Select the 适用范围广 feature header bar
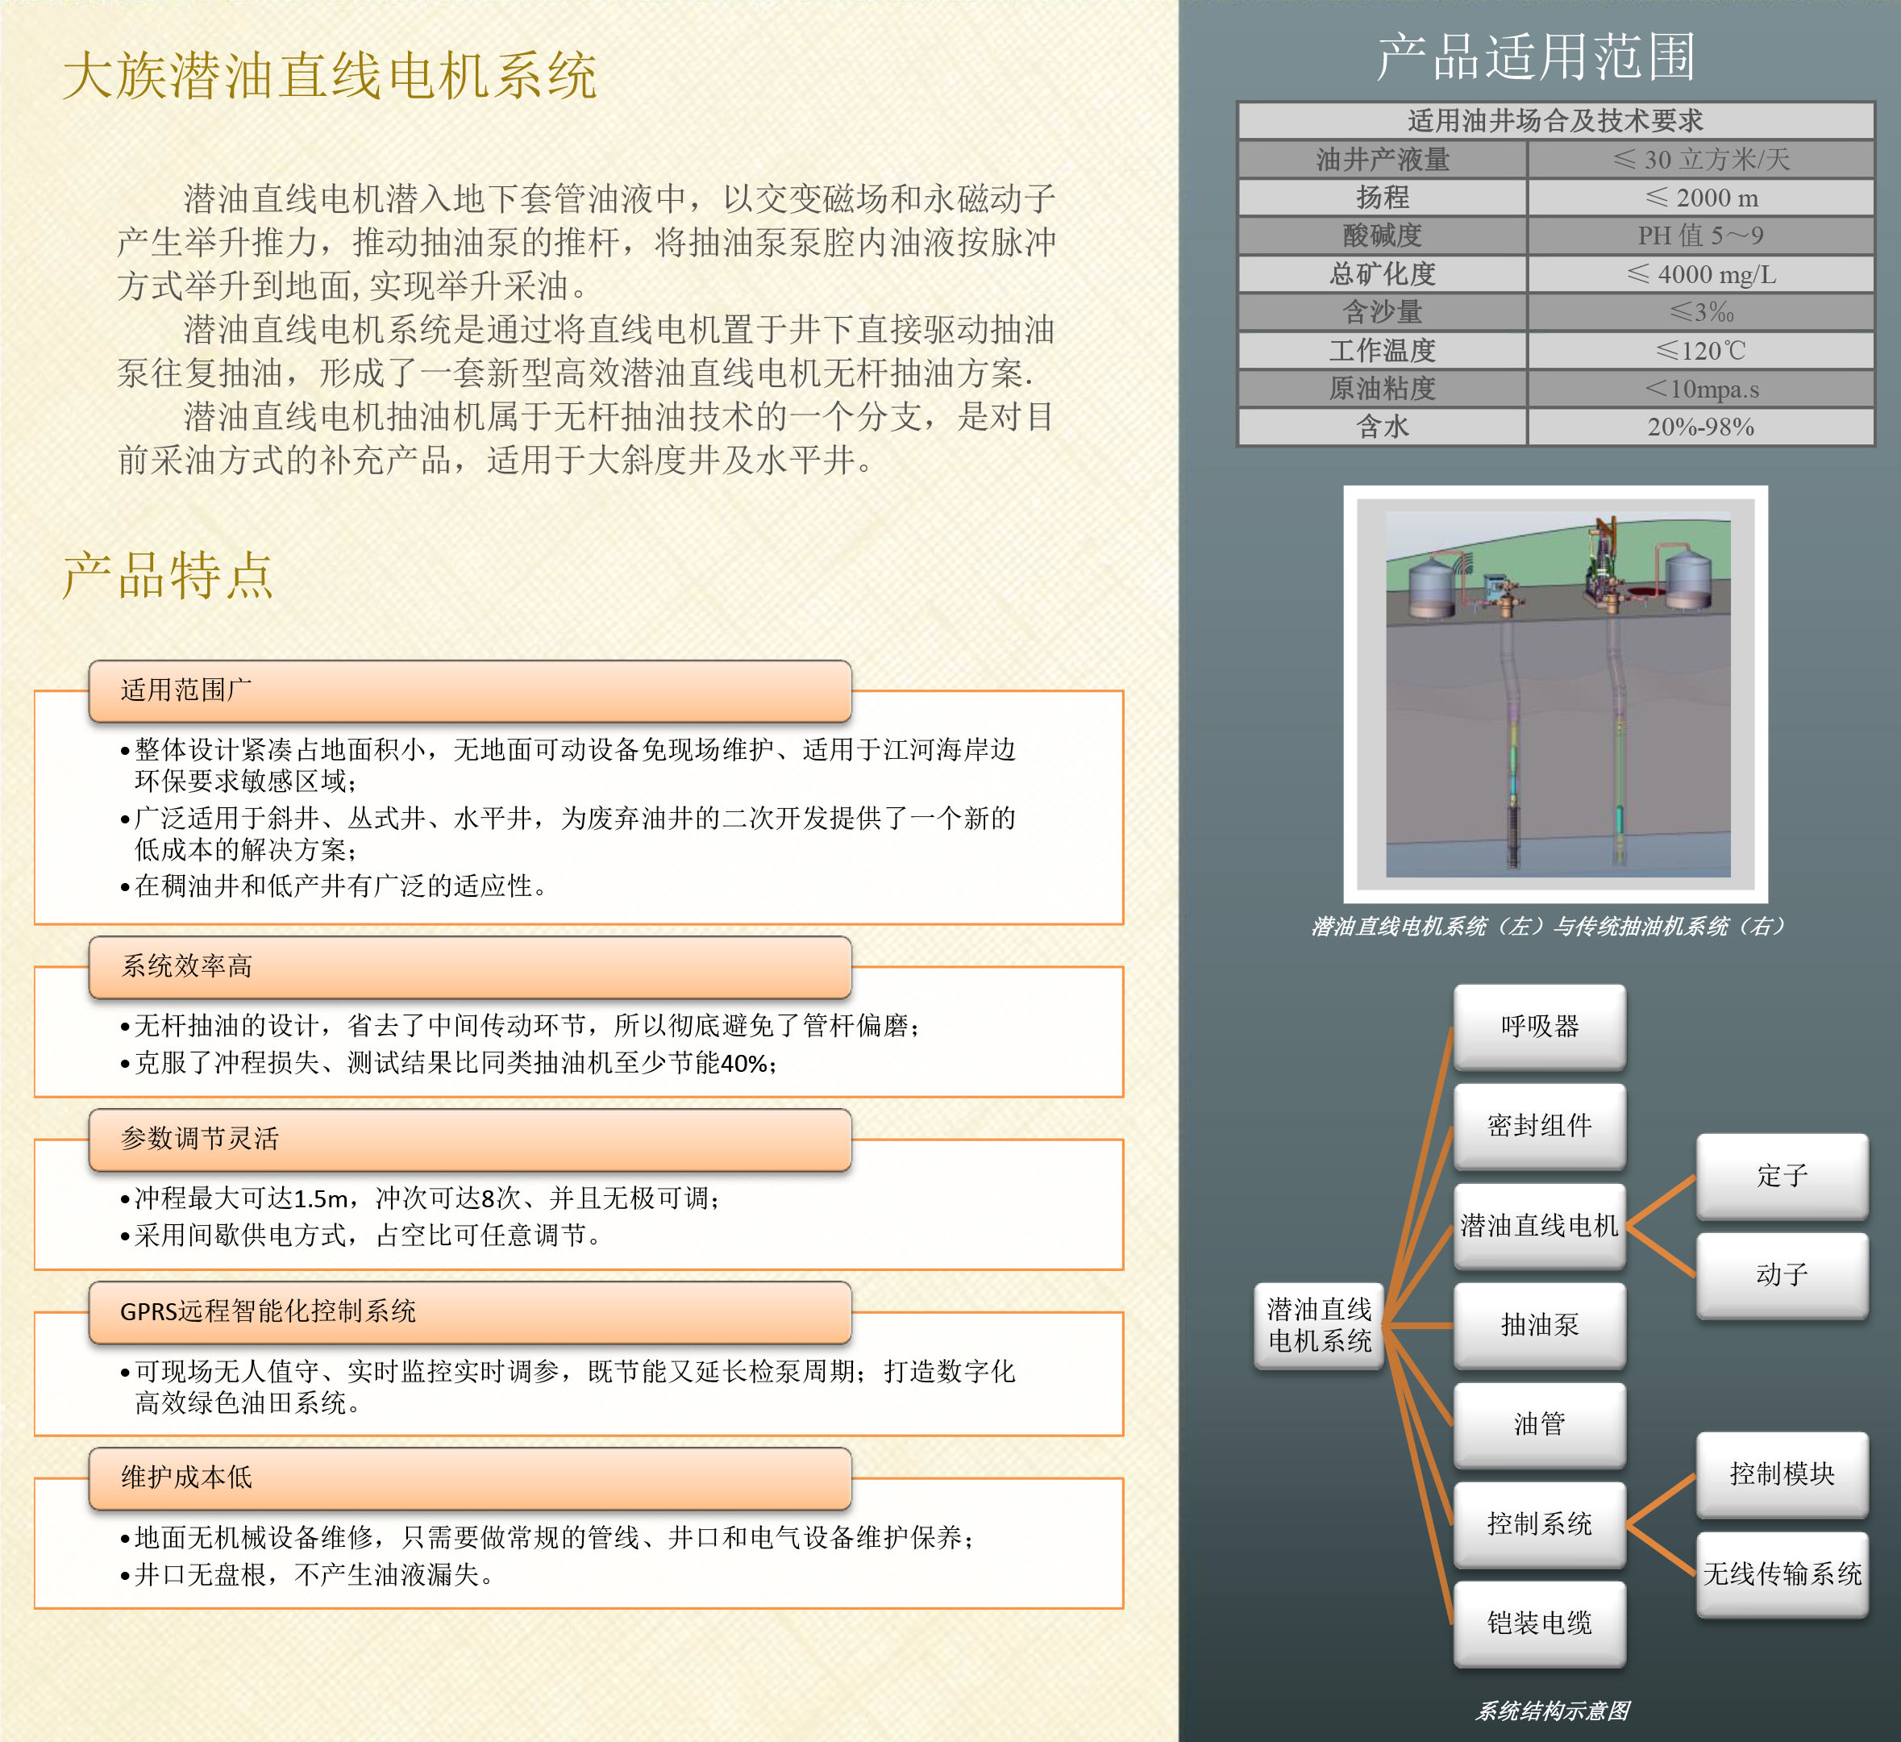 tap(471, 691)
